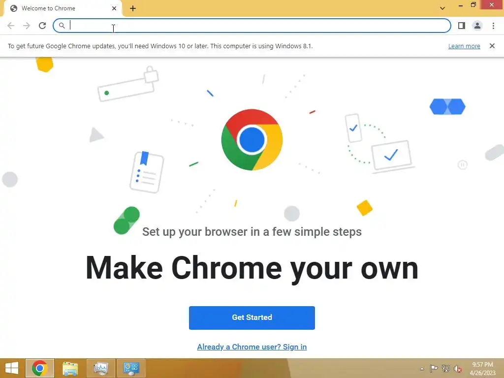Click the Learn more link
The width and height of the screenshot is (504, 378).
464,46
